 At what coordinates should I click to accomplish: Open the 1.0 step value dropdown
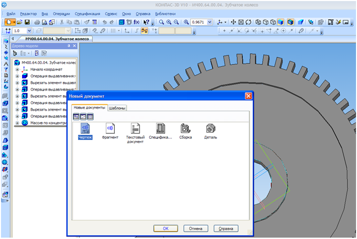click(x=29, y=31)
